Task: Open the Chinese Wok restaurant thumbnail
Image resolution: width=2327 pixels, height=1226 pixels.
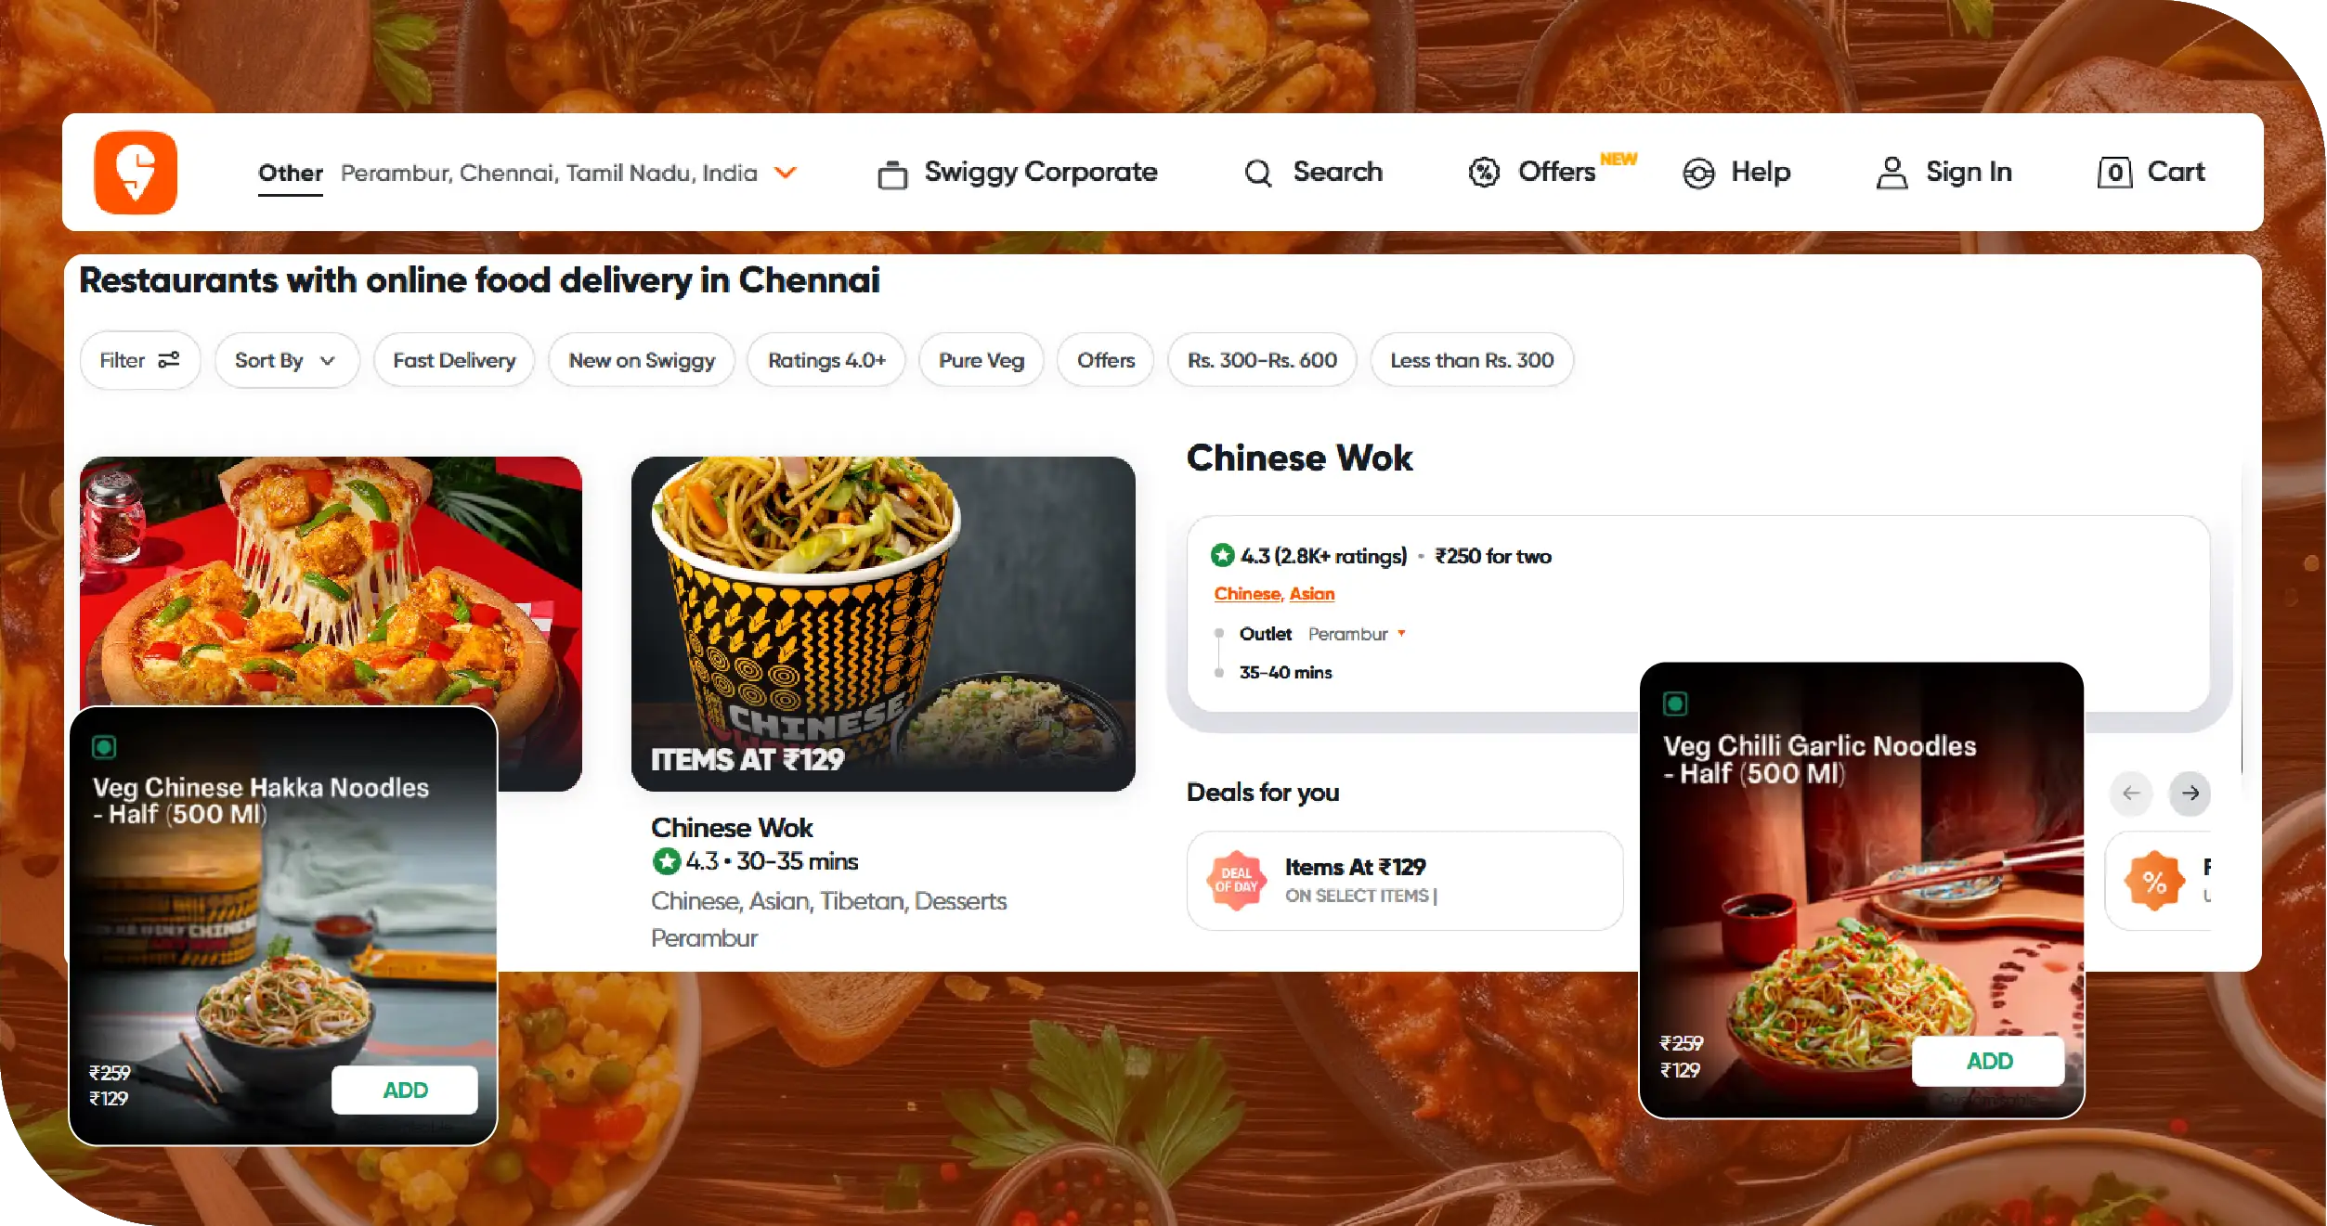Action: tap(883, 624)
